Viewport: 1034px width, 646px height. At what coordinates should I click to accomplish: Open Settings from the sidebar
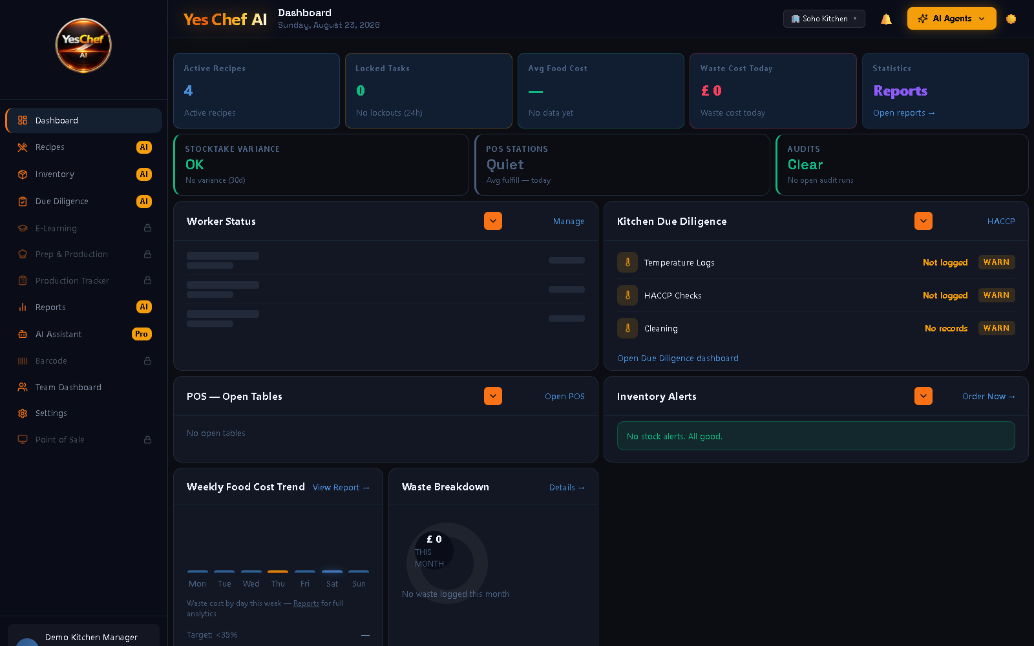click(x=83, y=413)
